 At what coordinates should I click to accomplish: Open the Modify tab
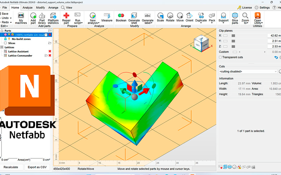coord(40,8)
